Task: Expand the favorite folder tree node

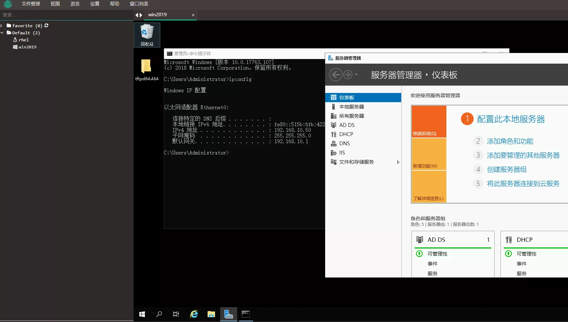Action: (x=2, y=26)
